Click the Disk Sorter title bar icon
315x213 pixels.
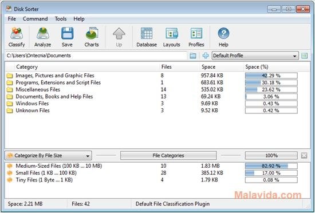coord(9,9)
